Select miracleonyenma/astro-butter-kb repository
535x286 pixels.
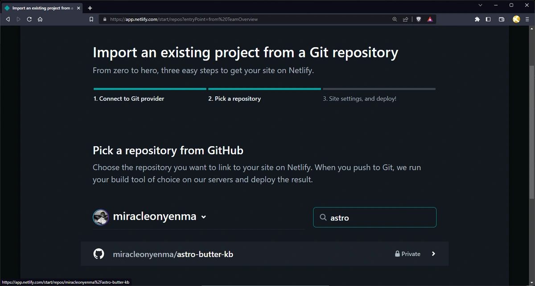(265, 254)
